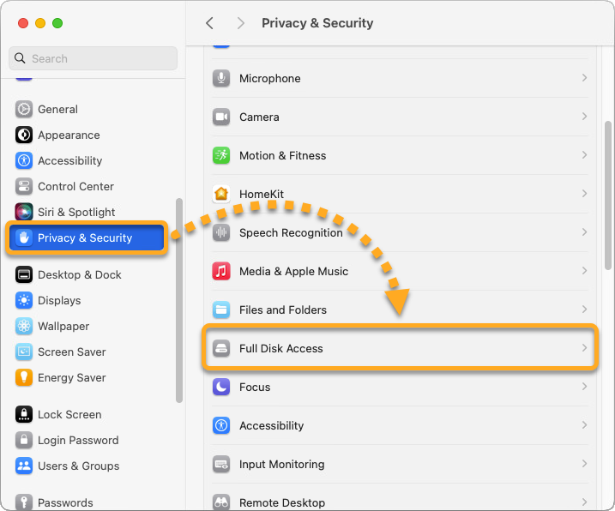The height and width of the screenshot is (511, 615).
Task: Click the Camera icon in the list
Action: (x=222, y=117)
